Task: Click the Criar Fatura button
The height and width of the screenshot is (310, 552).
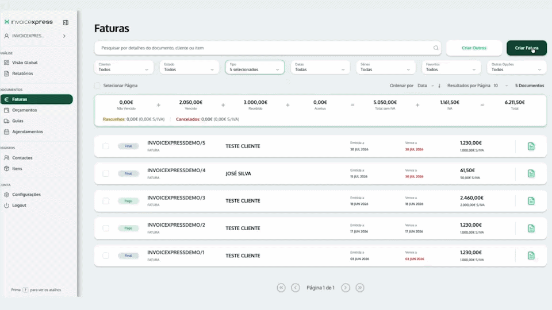Action: (x=527, y=48)
